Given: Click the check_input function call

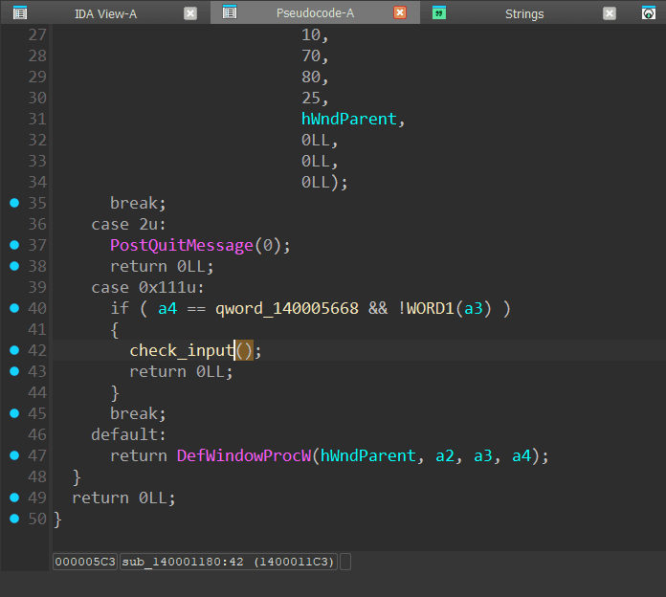Looking at the screenshot, I should (182, 350).
